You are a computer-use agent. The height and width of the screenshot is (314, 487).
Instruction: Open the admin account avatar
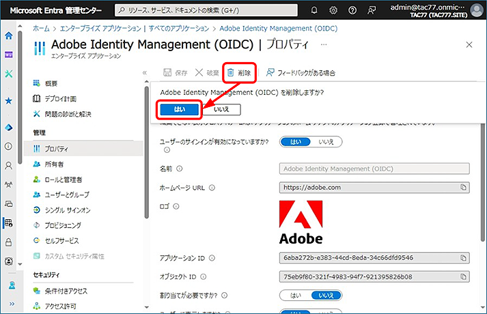point(477,10)
